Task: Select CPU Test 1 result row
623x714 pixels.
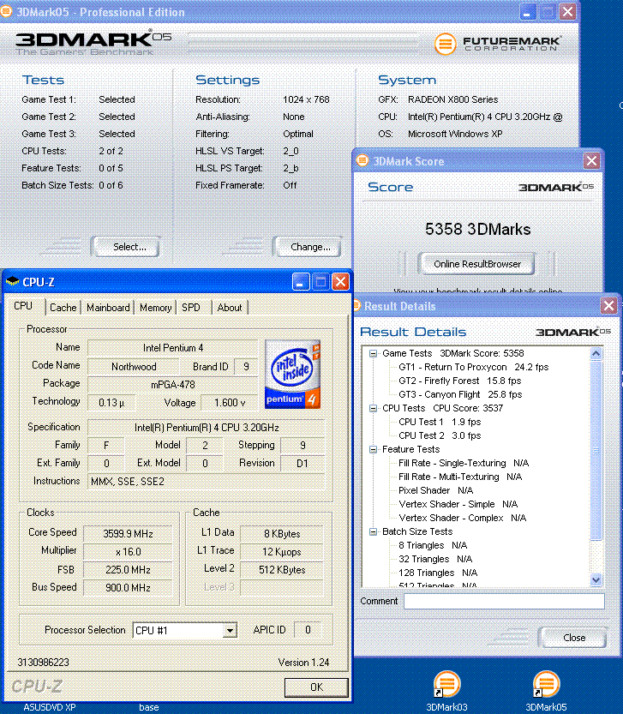Action: [x=440, y=422]
